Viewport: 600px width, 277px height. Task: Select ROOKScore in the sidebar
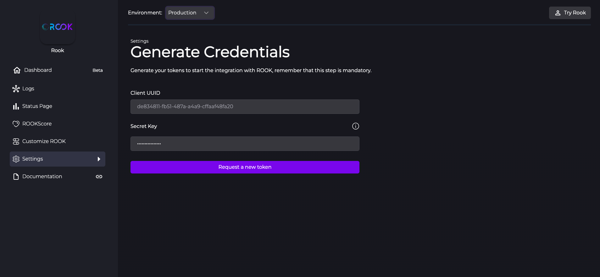tap(37, 124)
